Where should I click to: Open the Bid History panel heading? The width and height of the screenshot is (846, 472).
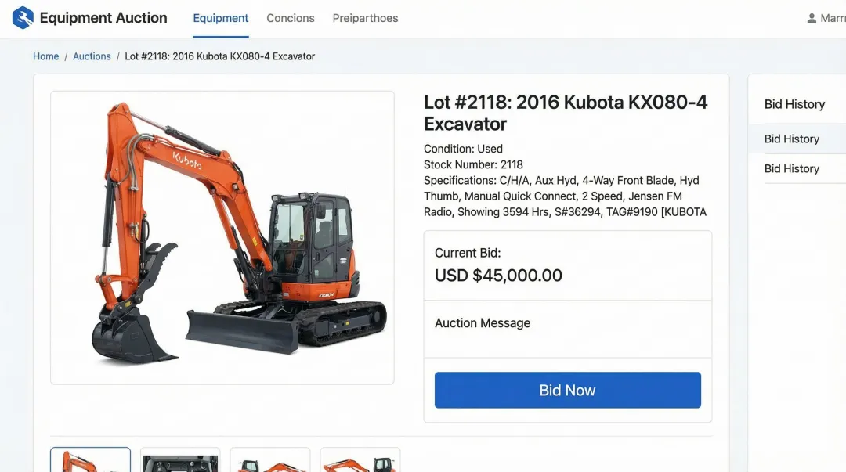pos(794,104)
